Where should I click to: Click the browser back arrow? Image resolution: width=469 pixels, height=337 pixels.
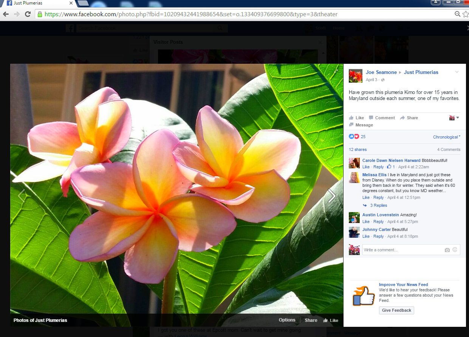pos(6,14)
